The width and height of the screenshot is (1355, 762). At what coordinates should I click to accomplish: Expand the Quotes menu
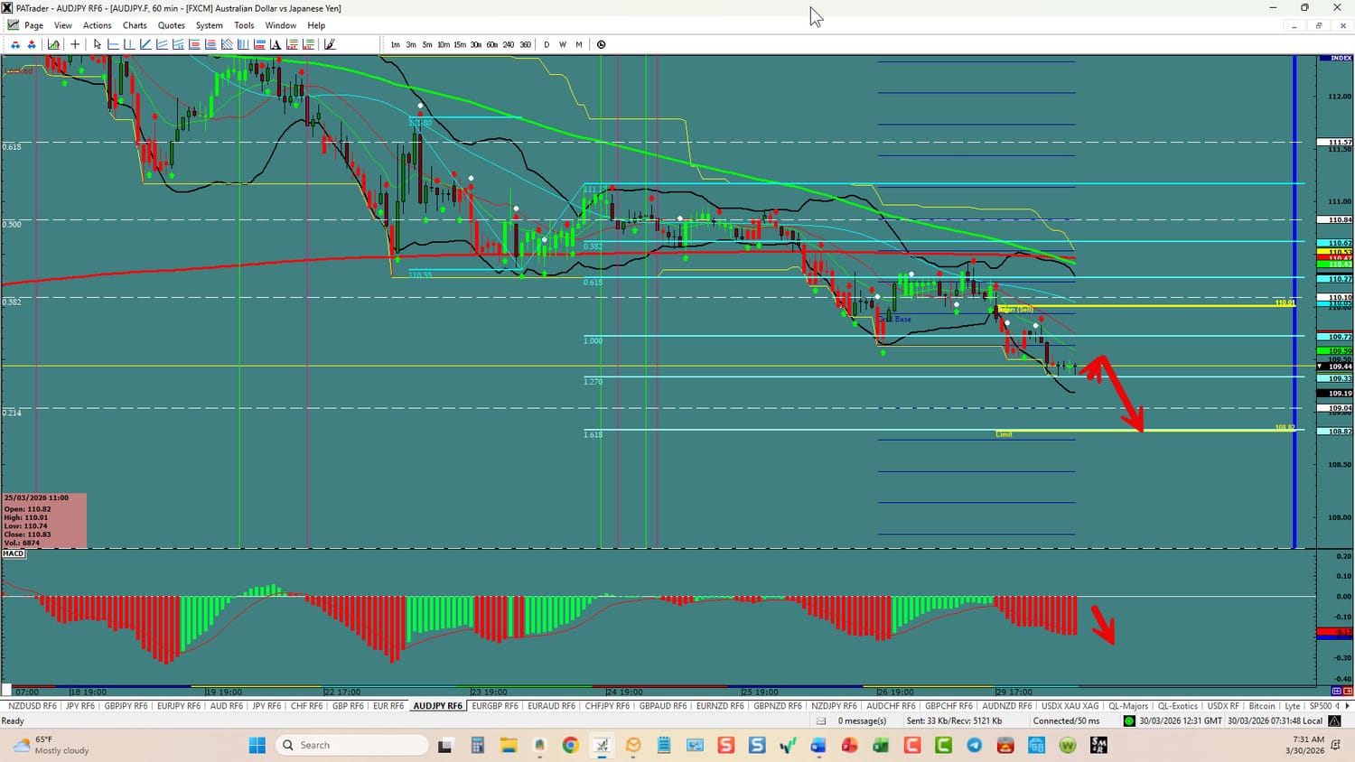171,25
